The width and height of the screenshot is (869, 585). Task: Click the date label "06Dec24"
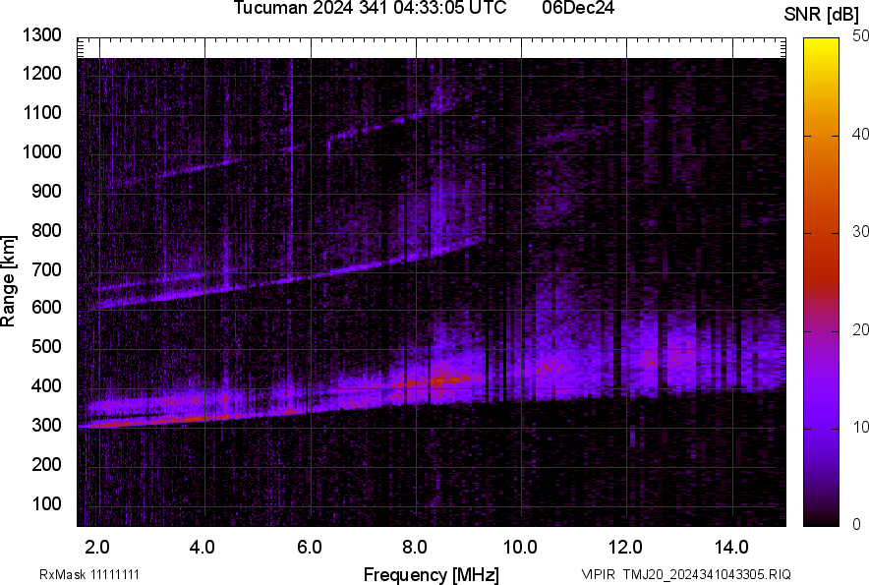[x=578, y=8]
